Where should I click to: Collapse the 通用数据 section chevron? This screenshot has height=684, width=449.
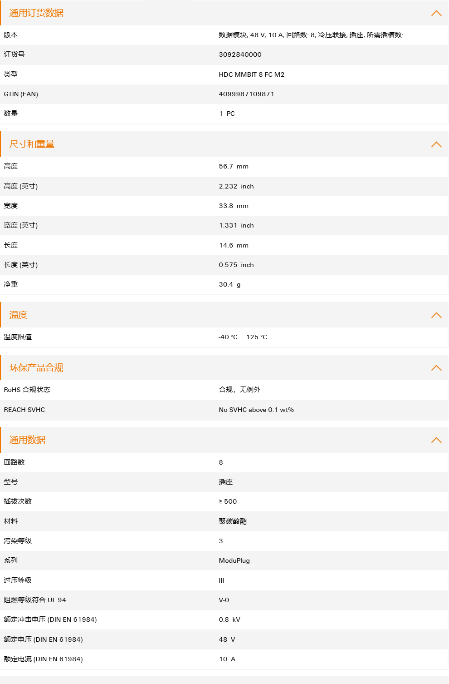click(436, 440)
